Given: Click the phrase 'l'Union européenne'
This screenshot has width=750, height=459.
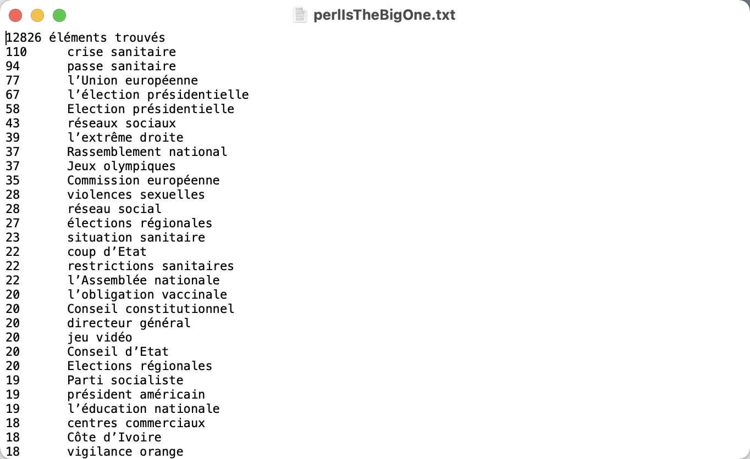Looking at the screenshot, I should pyautogui.click(x=133, y=80).
